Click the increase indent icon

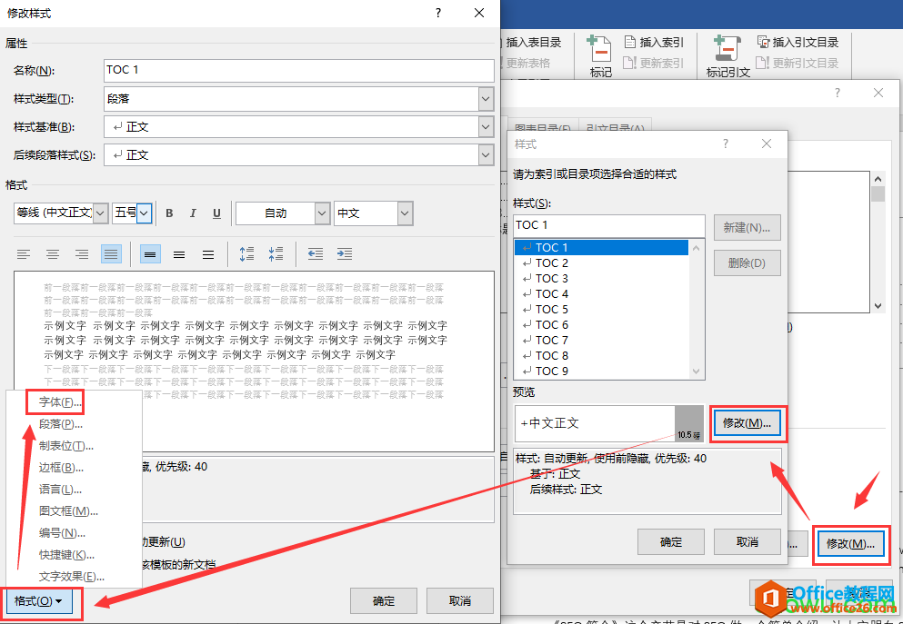click(345, 254)
